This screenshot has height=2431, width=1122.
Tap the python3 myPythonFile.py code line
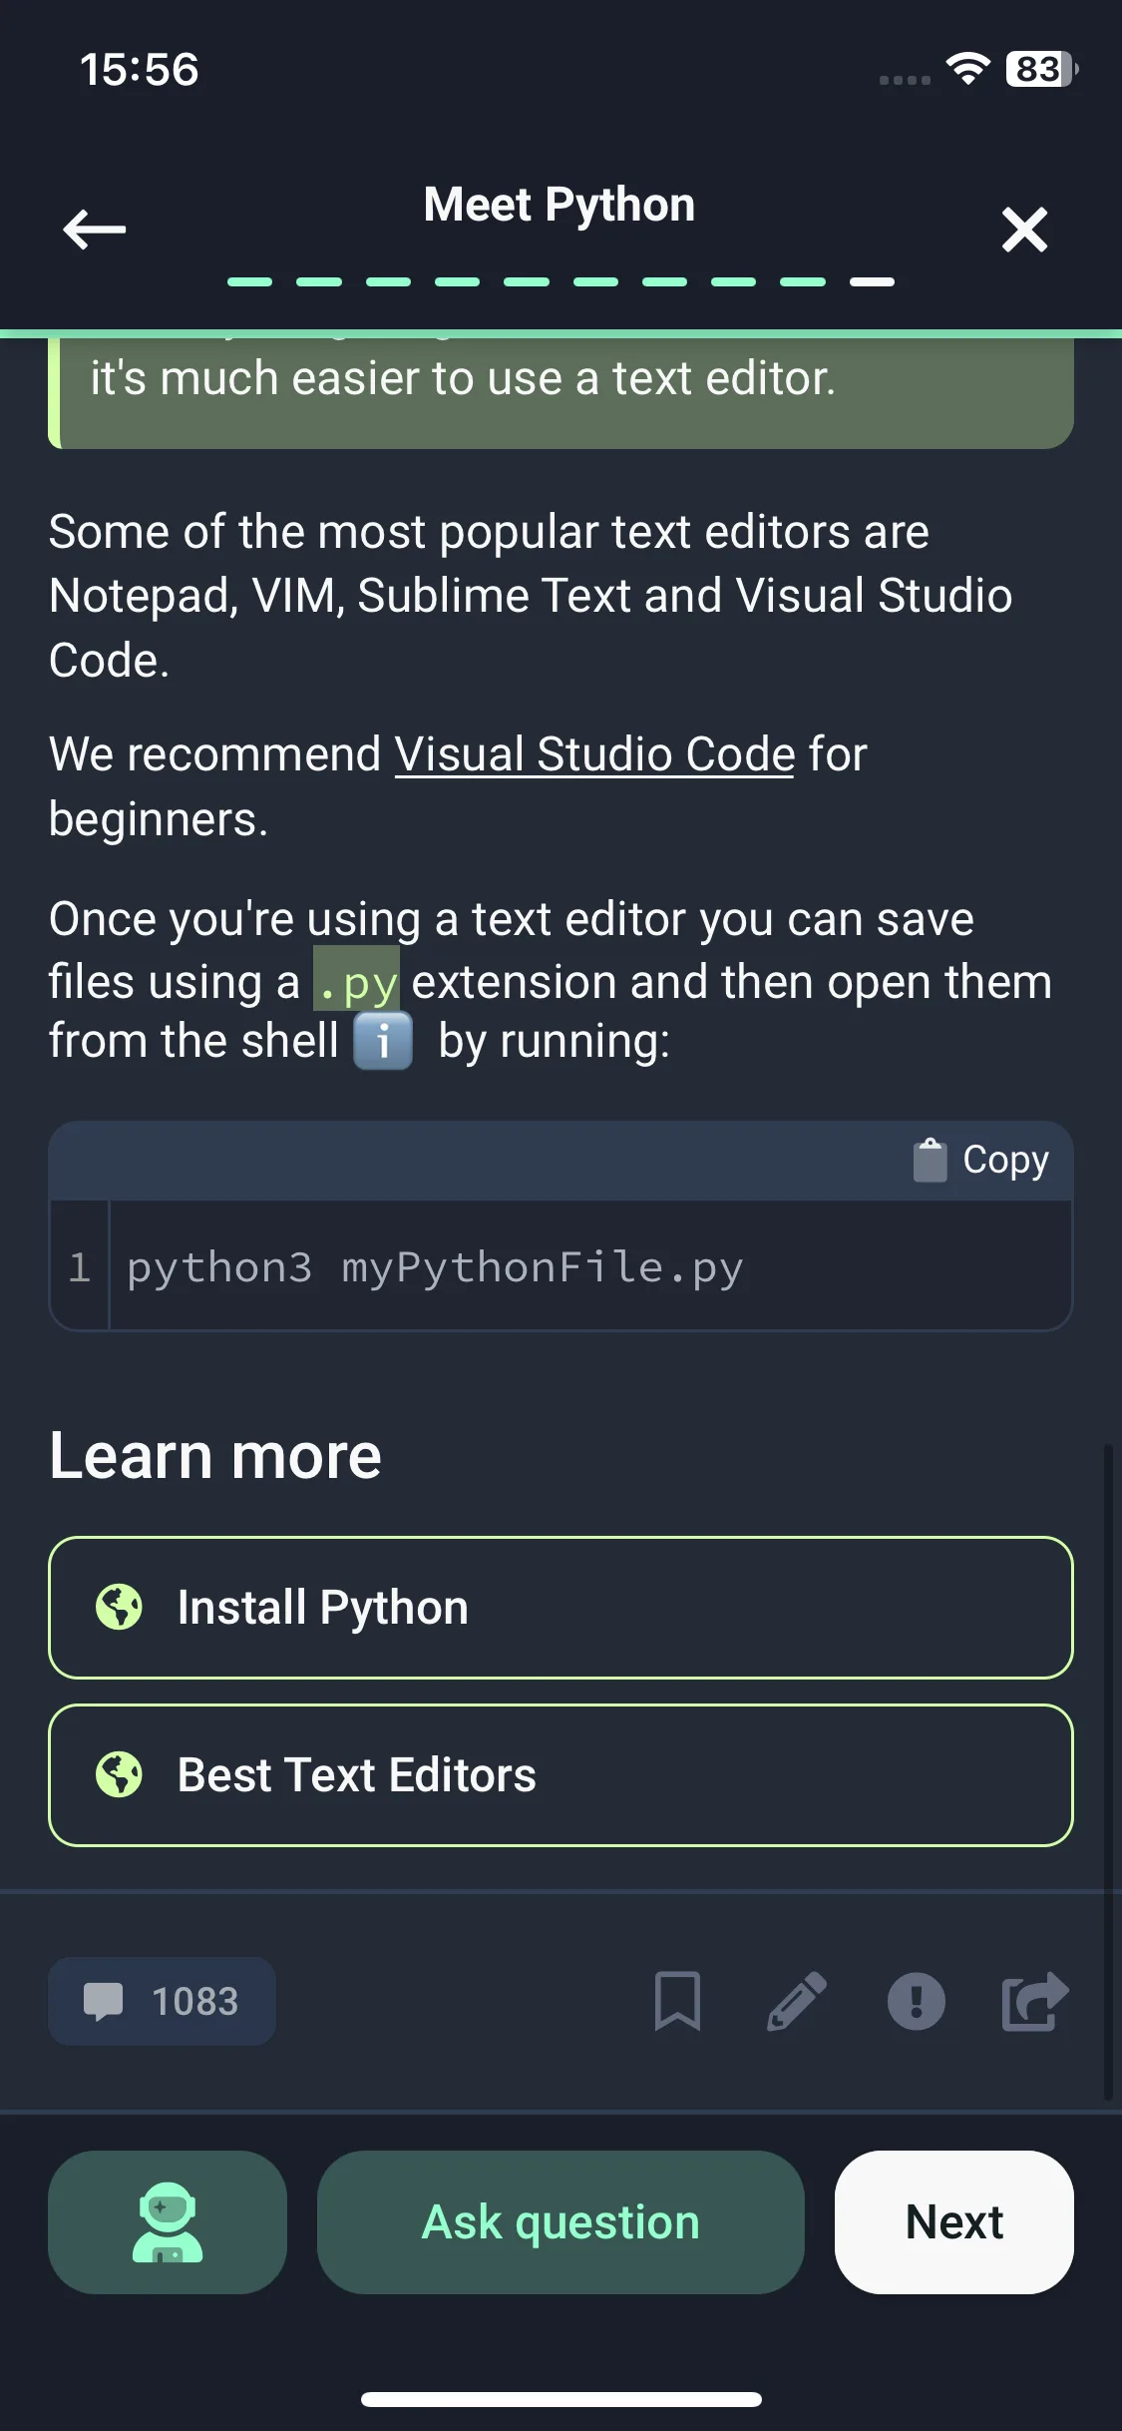(x=435, y=1267)
